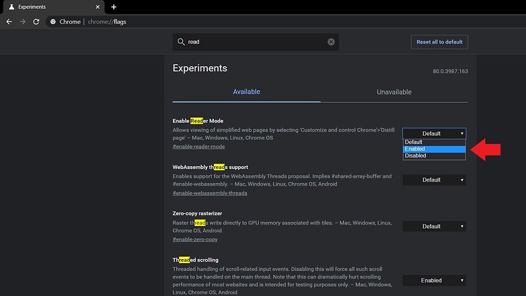Screen dimensions: 526x296
Task: Open the #enable-zero-copy link
Action: coord(195,239)
